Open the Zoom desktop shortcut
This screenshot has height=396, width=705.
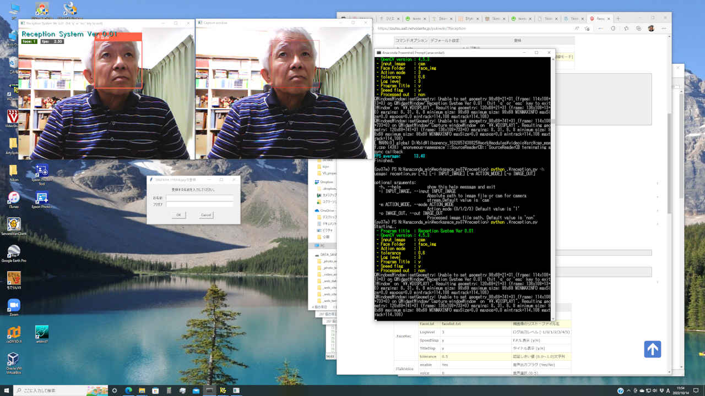click(13, 305)
